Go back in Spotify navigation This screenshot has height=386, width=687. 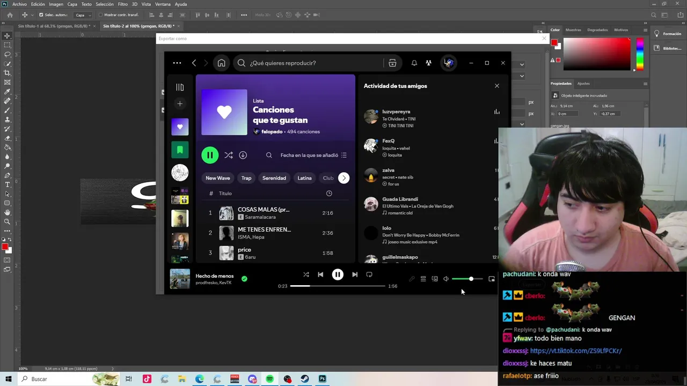(194, 63)
